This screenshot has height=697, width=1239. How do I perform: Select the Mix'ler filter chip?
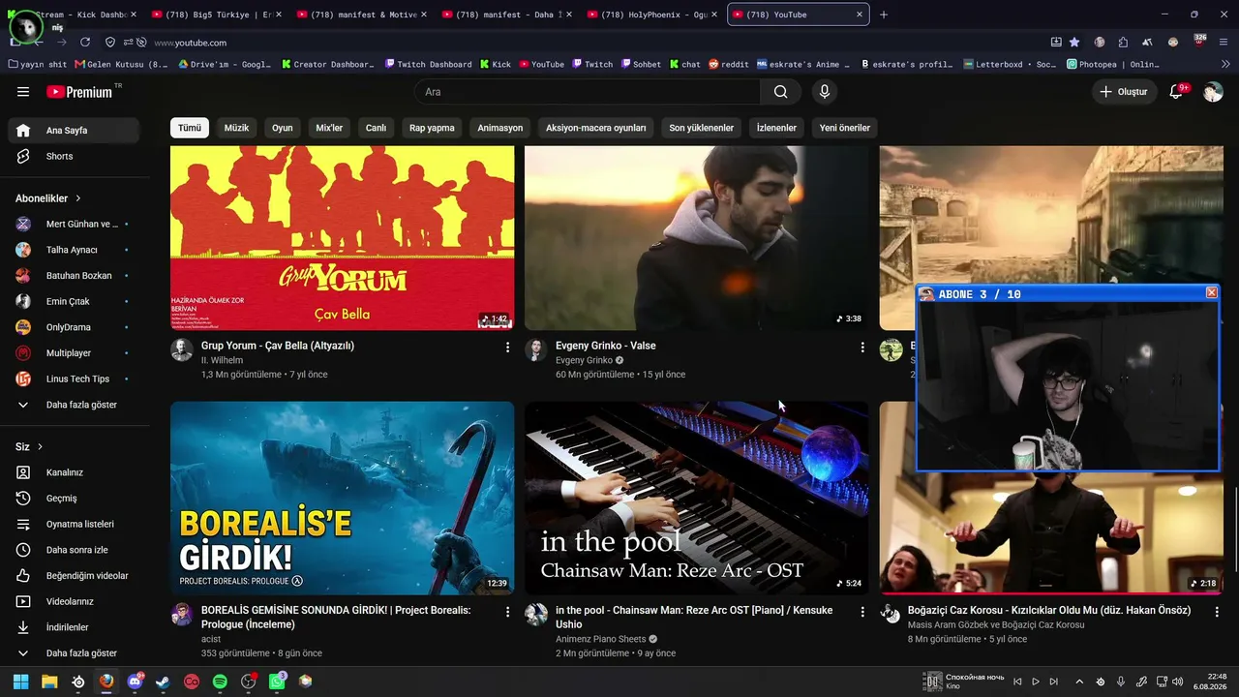pyautogui.click(x=329, y=128)
